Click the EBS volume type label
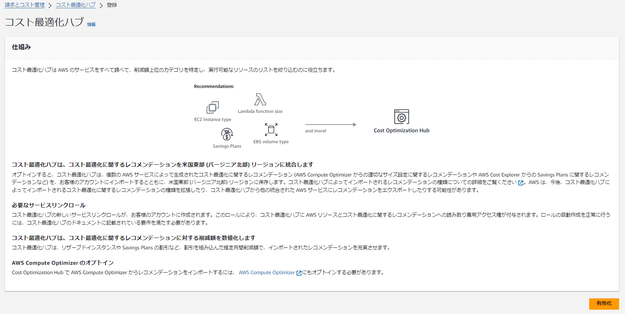 point(271,142)
